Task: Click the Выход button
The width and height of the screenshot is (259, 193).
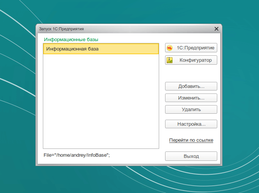Action: tap(191, 156)
